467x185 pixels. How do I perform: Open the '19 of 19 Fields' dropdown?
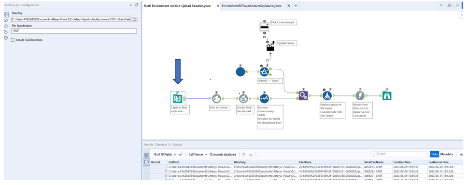(x=164, y=155)
